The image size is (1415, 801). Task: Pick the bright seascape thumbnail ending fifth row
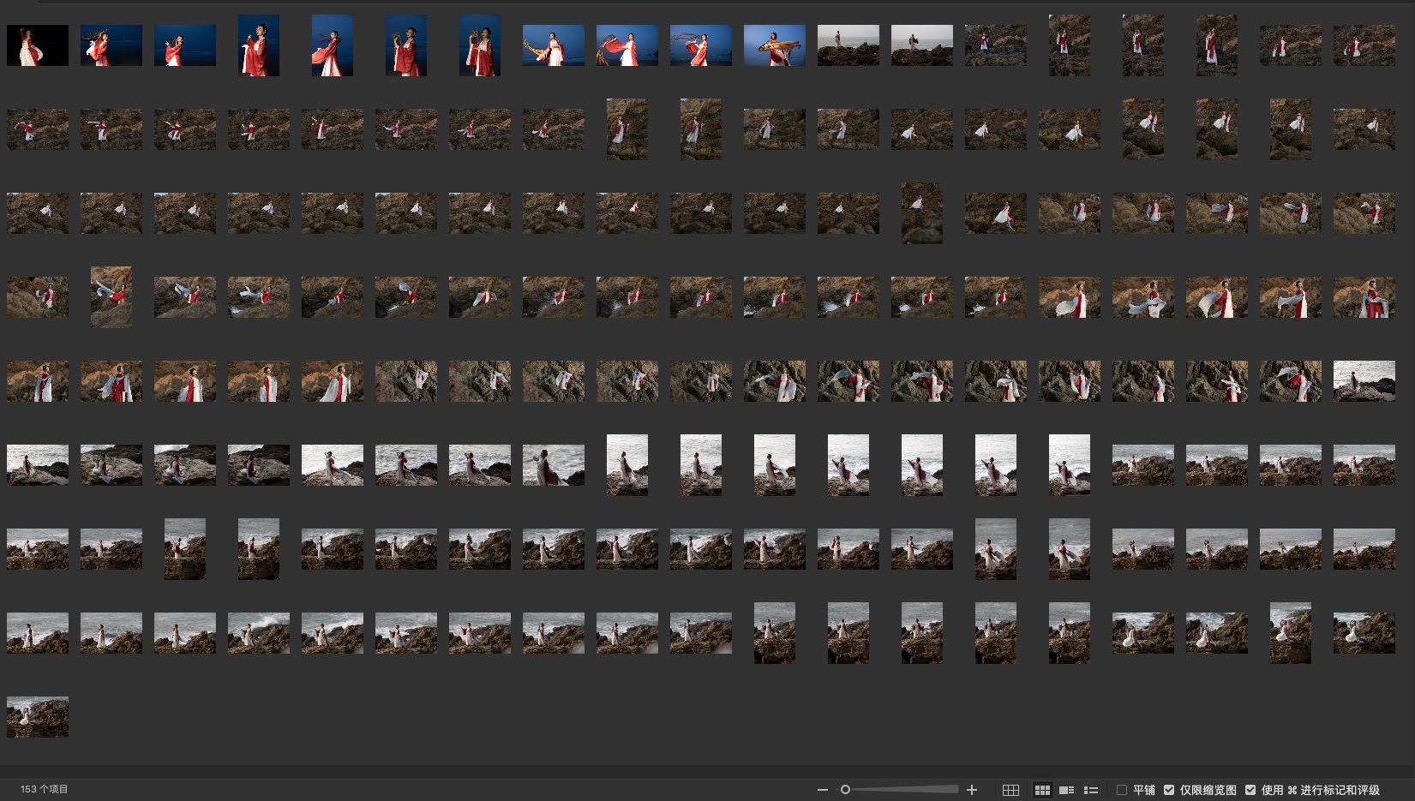click(x=1364, y=381)
